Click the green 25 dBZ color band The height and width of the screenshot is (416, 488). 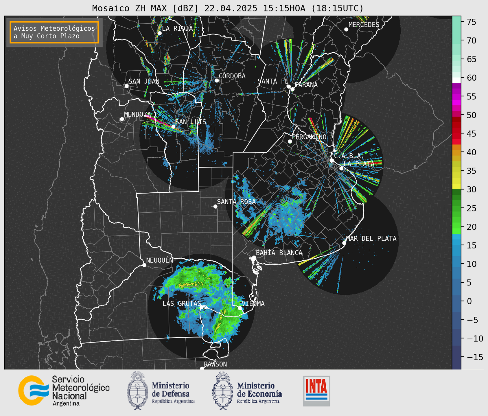click(456, 208)
